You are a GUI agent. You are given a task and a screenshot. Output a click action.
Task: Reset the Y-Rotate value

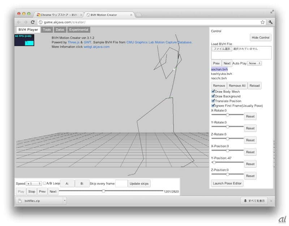[x=250, y=128]
